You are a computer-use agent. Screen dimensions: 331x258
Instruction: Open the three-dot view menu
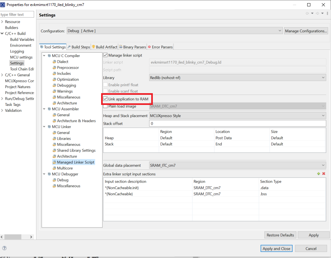pos(328,13)
